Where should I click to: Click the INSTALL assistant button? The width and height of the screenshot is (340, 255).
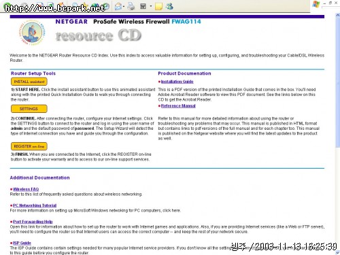(x=29, y=82)
